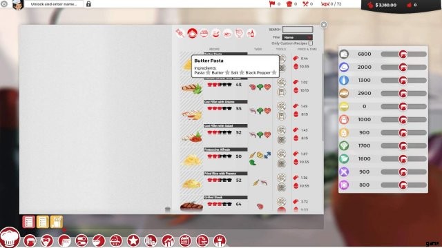
Task: Open the statistics chart icon in bottom bar
Action: click(168, 240)
